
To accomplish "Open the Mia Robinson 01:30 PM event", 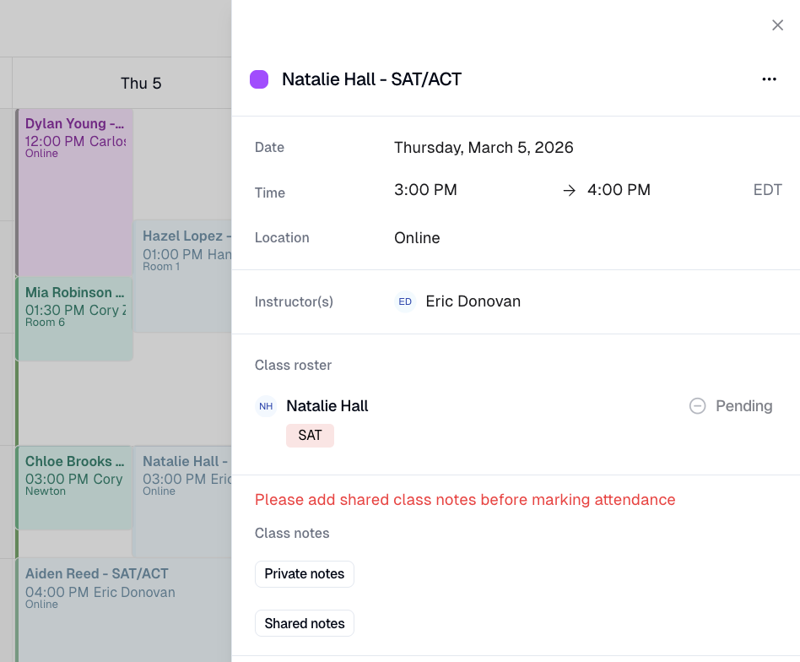I will click(75, 319).
